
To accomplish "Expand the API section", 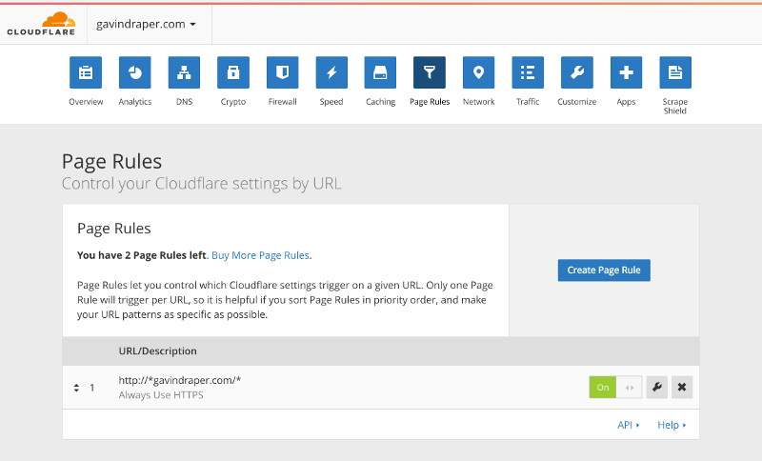I will tap(628, 425).
